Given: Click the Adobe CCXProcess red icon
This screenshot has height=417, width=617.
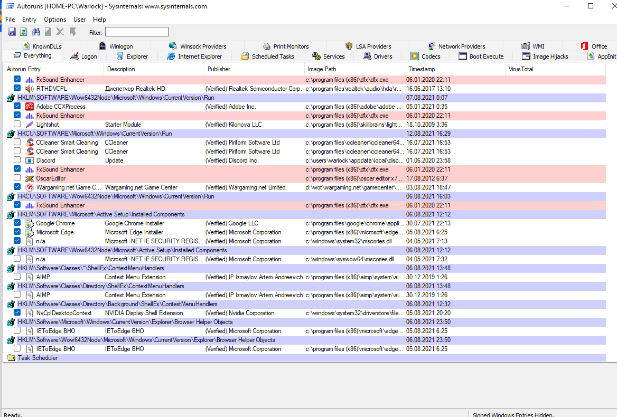Looking at the screenshot, I should (x=30, y=107).
